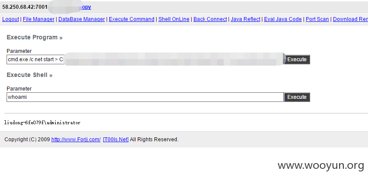The height and width of the screenshot is (178, 368).
Task: Open the Back Connect page
Action: [x=210, y=19]
